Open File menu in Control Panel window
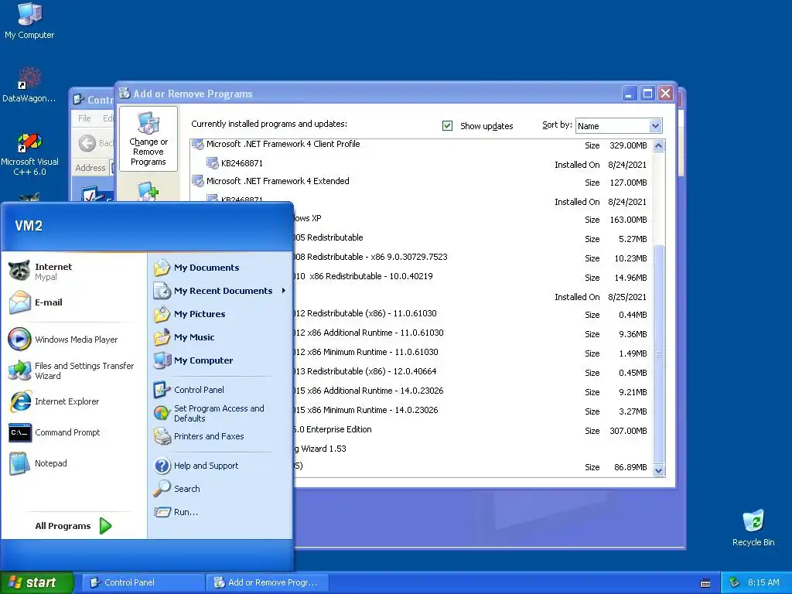 click(x=84, y=118)
